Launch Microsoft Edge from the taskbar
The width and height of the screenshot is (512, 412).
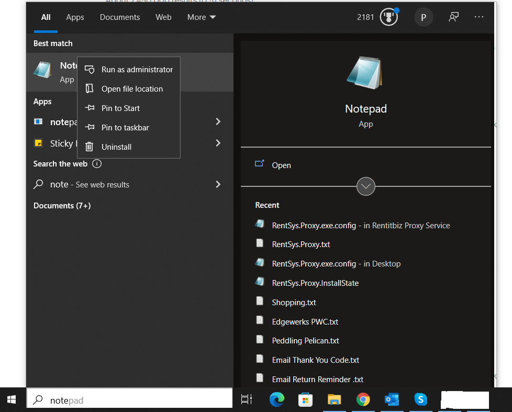click(x=276, y=399)
